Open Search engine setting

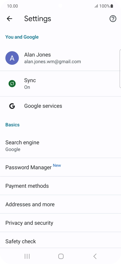click(60, 146)
